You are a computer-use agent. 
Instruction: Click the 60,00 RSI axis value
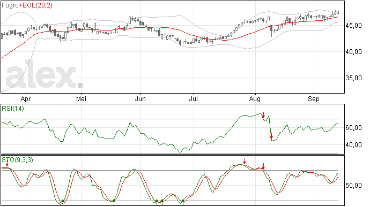pyautogui.click(x=353, y=128)
